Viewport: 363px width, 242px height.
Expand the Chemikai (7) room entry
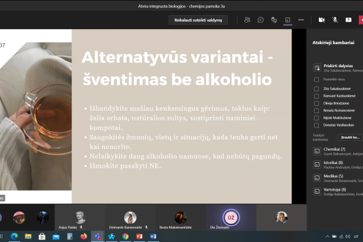pyautogui.click(x=338, y=151)
